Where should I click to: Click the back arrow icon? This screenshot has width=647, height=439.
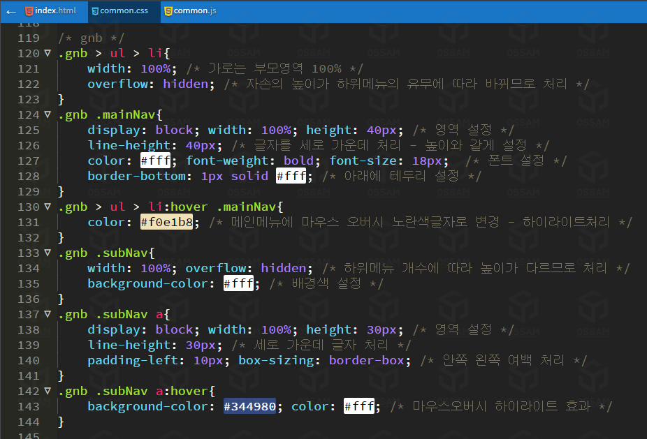coord(11,12)
